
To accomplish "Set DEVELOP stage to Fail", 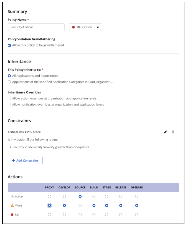I will [x=64, y=214].
